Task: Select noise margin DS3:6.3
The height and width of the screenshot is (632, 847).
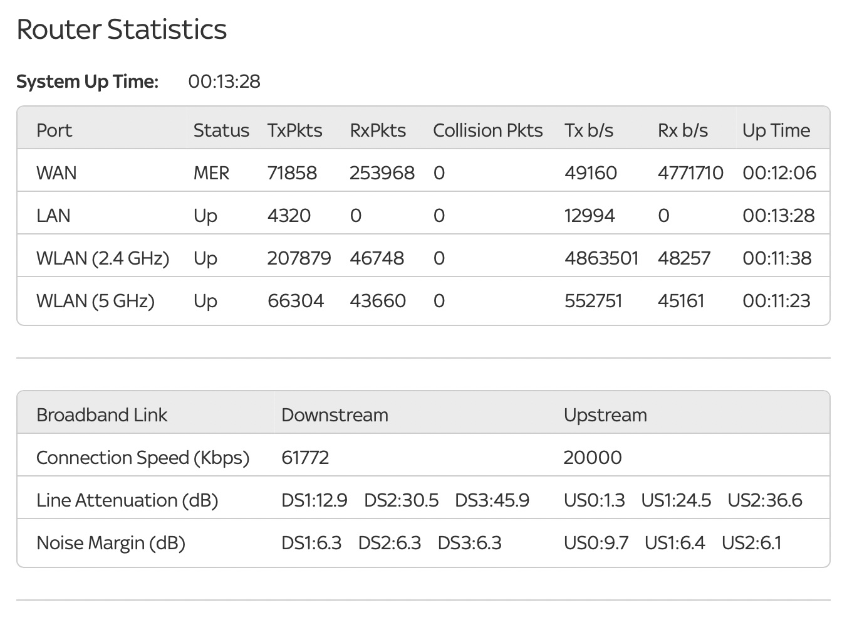Action: click(470, 543)
